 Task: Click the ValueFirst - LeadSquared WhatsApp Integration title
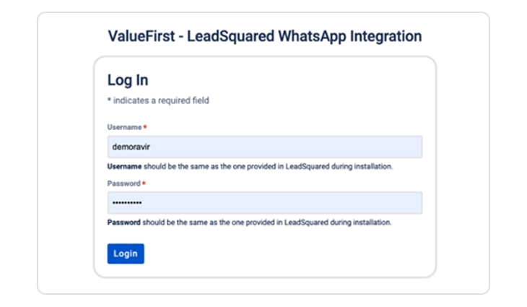tap(264, 36)
